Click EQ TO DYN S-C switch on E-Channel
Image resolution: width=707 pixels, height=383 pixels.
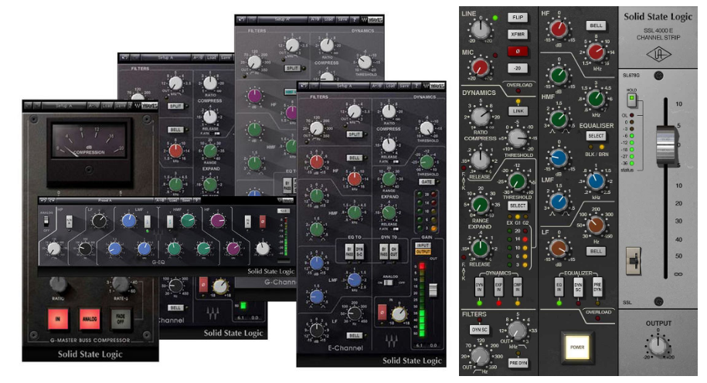[359, 252]
